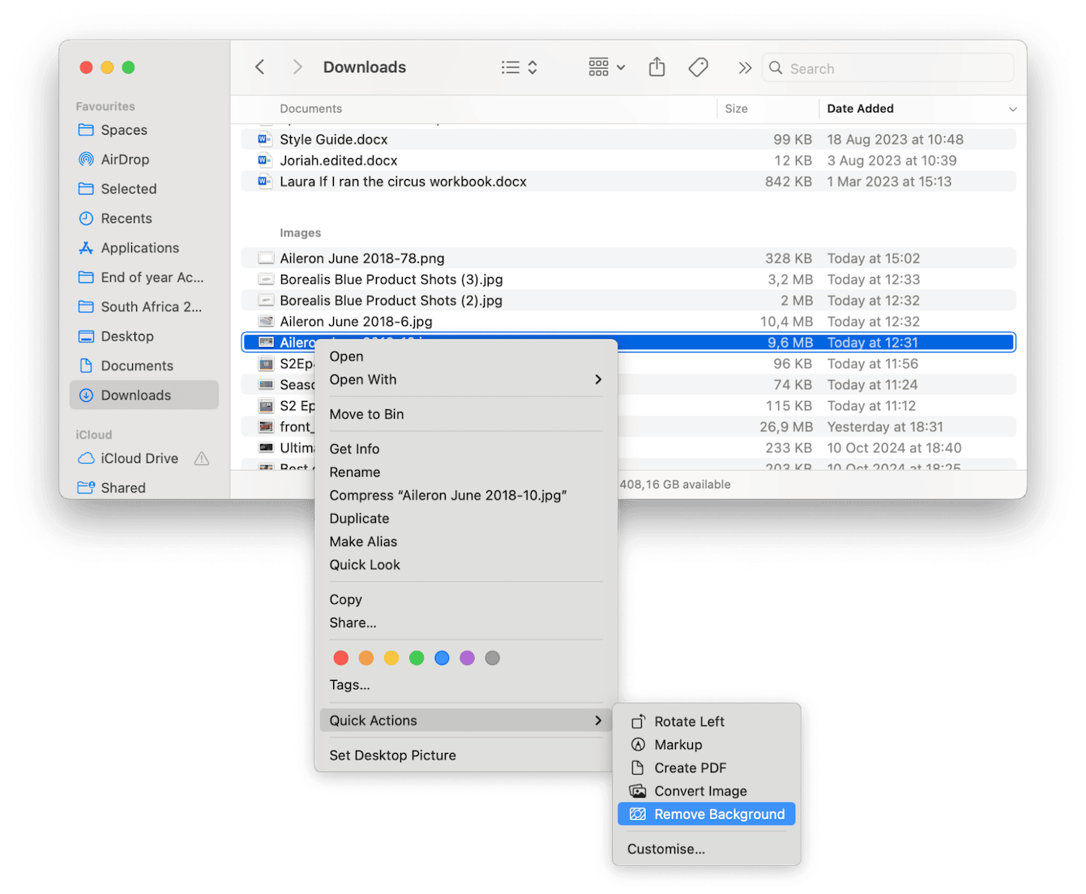Apply the green tag colour swatch

(417, 657)
